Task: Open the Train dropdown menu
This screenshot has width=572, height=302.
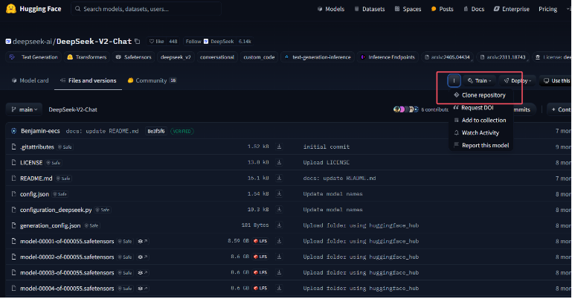Action: point(479,80)
